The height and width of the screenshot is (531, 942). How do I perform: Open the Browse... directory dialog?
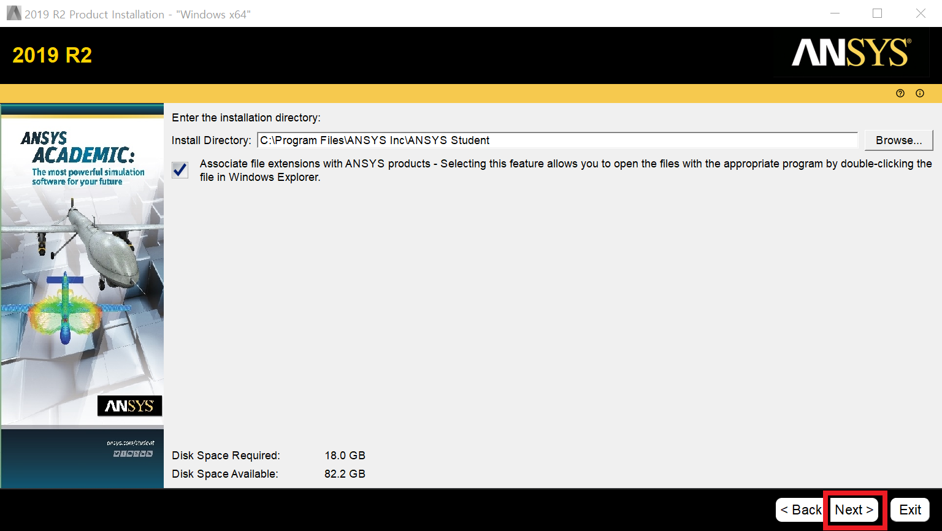pyautogui.click(x=898, y=140)
